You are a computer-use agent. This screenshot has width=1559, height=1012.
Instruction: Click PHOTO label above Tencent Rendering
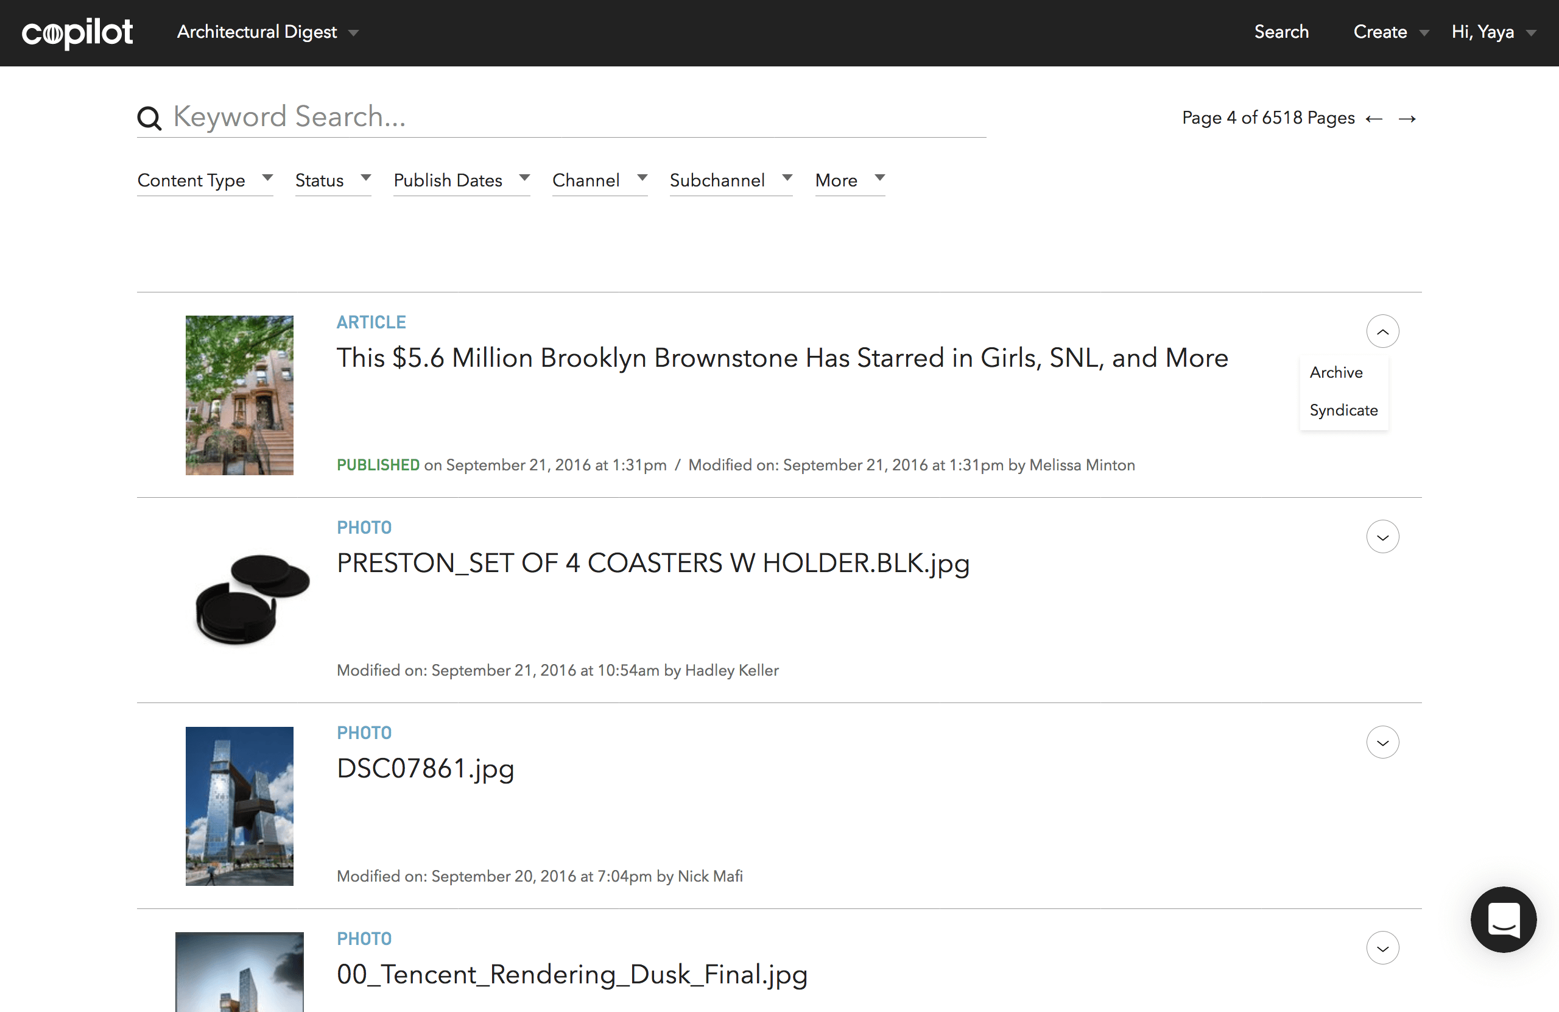(364, 939)
